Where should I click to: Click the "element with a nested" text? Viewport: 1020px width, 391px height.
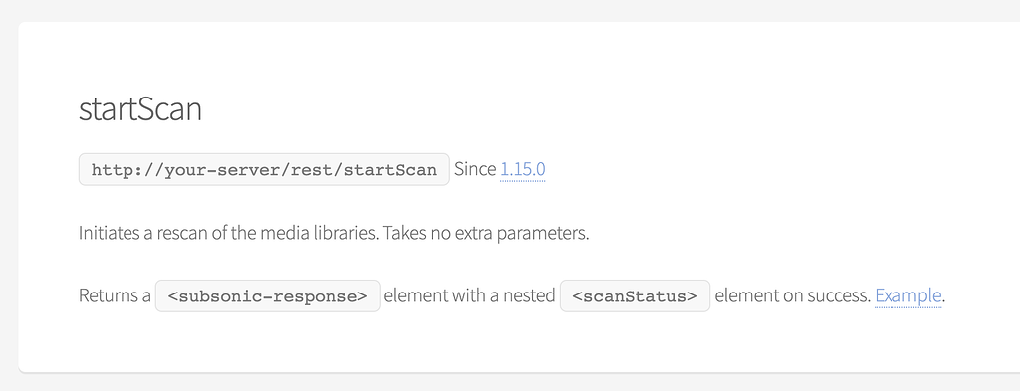point(470,296)
